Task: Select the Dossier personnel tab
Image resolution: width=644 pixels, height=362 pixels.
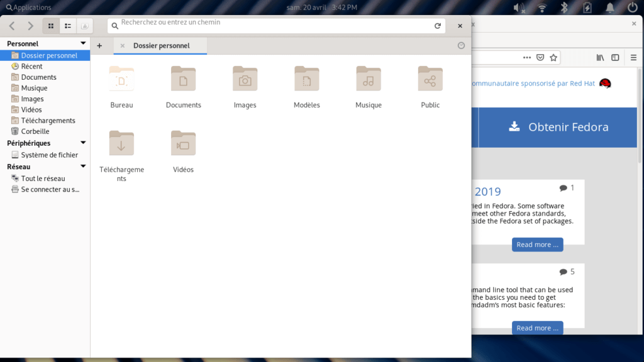Action: 161,45
